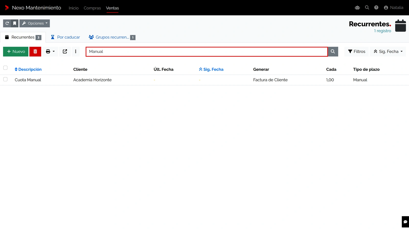
Task: Click the 1,00 Cada value
Action: pyautogui.click(x=330, y=80)
